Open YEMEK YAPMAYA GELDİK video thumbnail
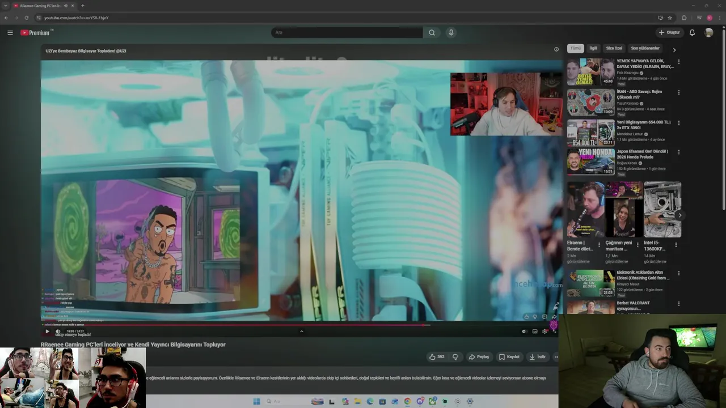The width and height of the screenshot is (726, 408). pos(590,72)
